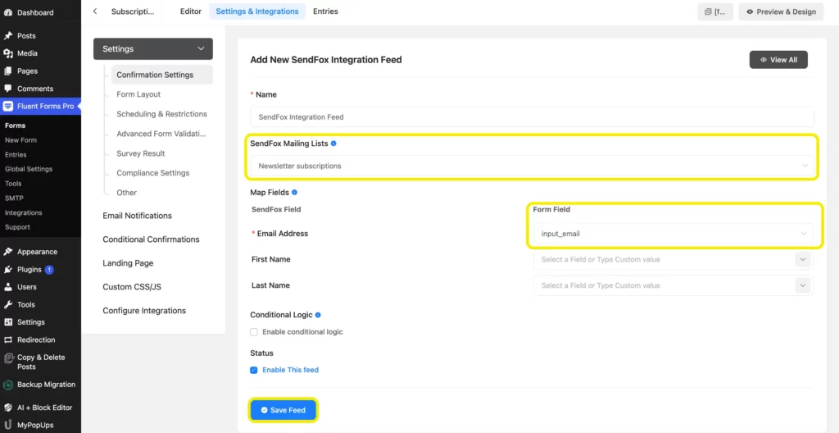Click the Users person icon

click(x=8, y=287)
